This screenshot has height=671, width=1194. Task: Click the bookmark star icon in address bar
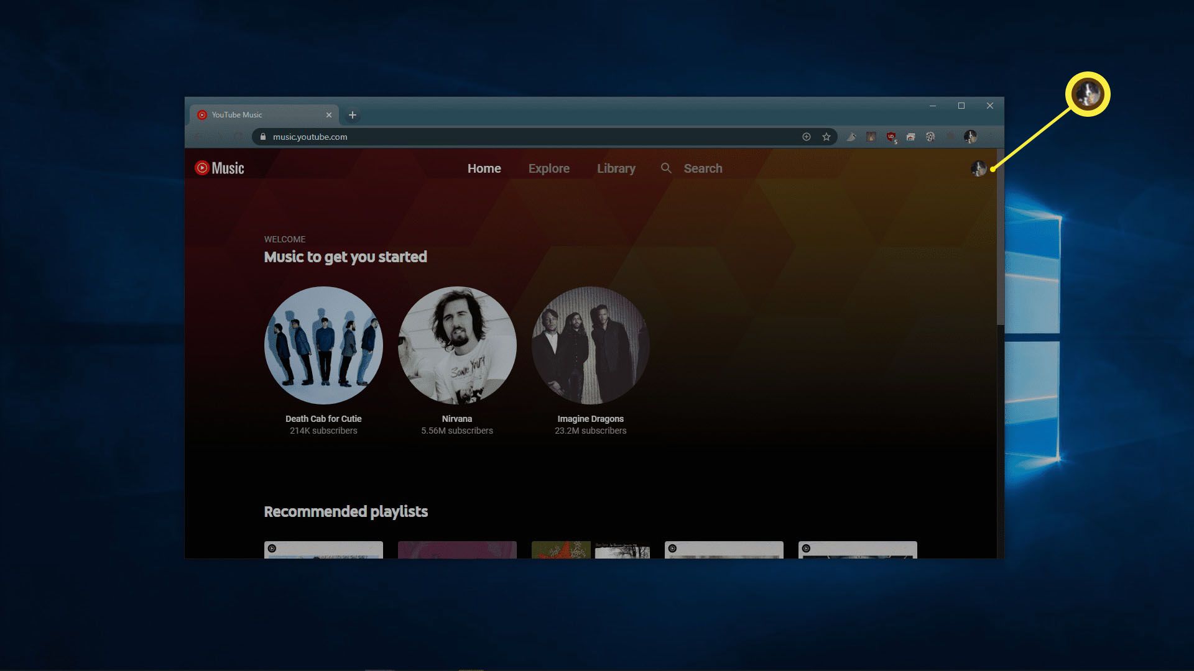[x=826, y=136]
